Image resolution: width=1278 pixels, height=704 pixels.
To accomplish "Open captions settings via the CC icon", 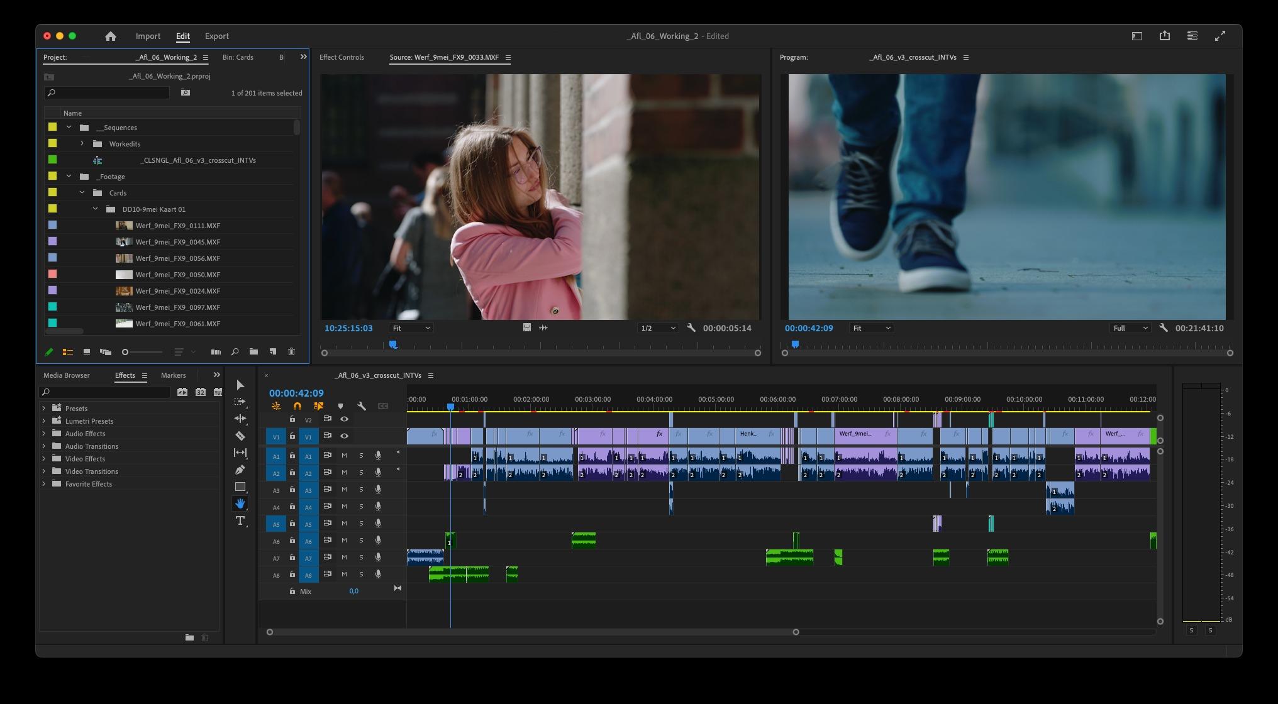I will [x=382, y=406].
